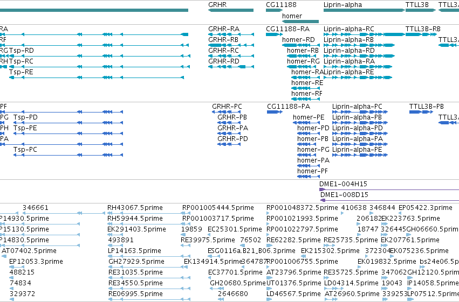Select EST label EP12053.3prime
The height and width of the screenshot is (302, 459).
click(x=36, y=262)
